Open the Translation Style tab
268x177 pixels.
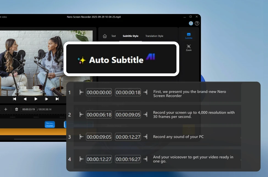tap(154, 36)
